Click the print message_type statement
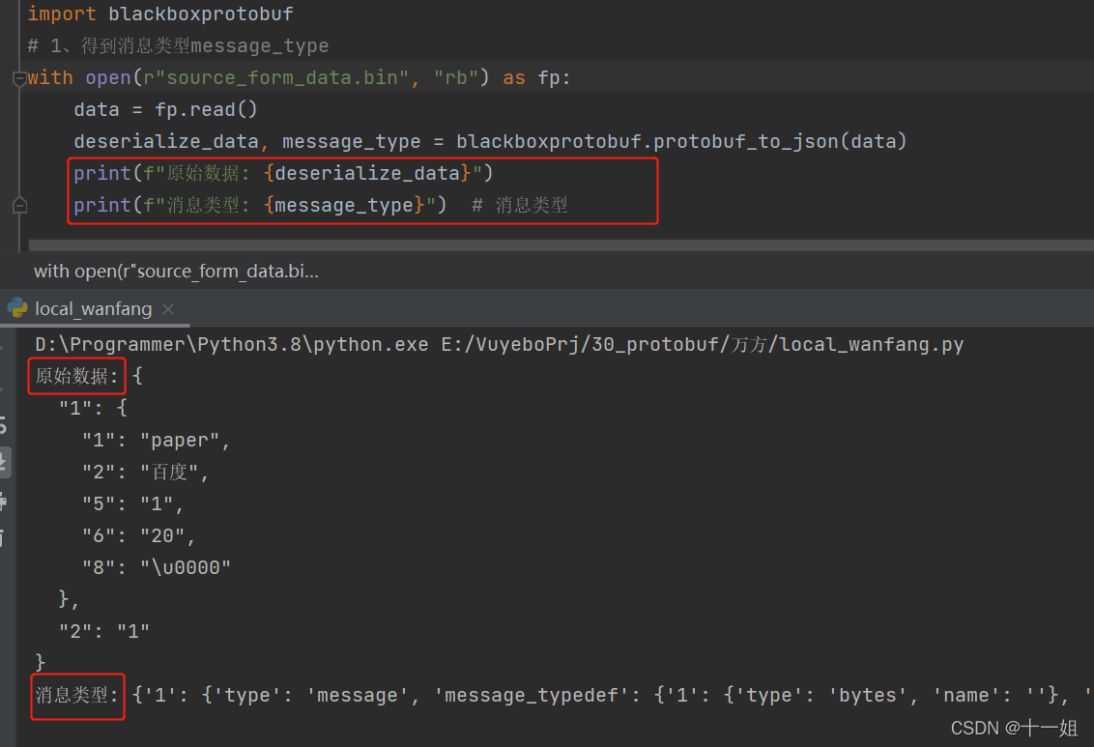The image size is (1094, 747). pyautogui.click(x=260, y=205)
